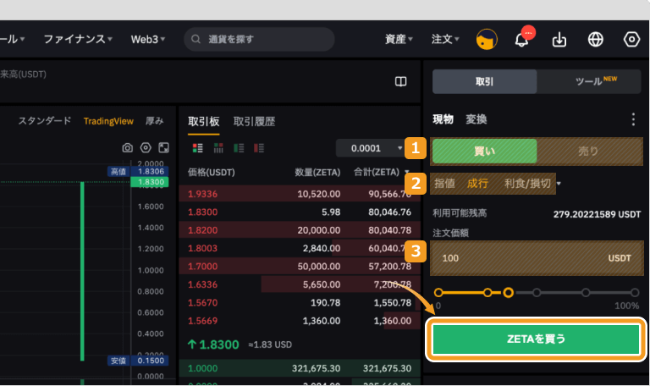
Task: Click the download app icon
Action: click(x=559, y=40)
